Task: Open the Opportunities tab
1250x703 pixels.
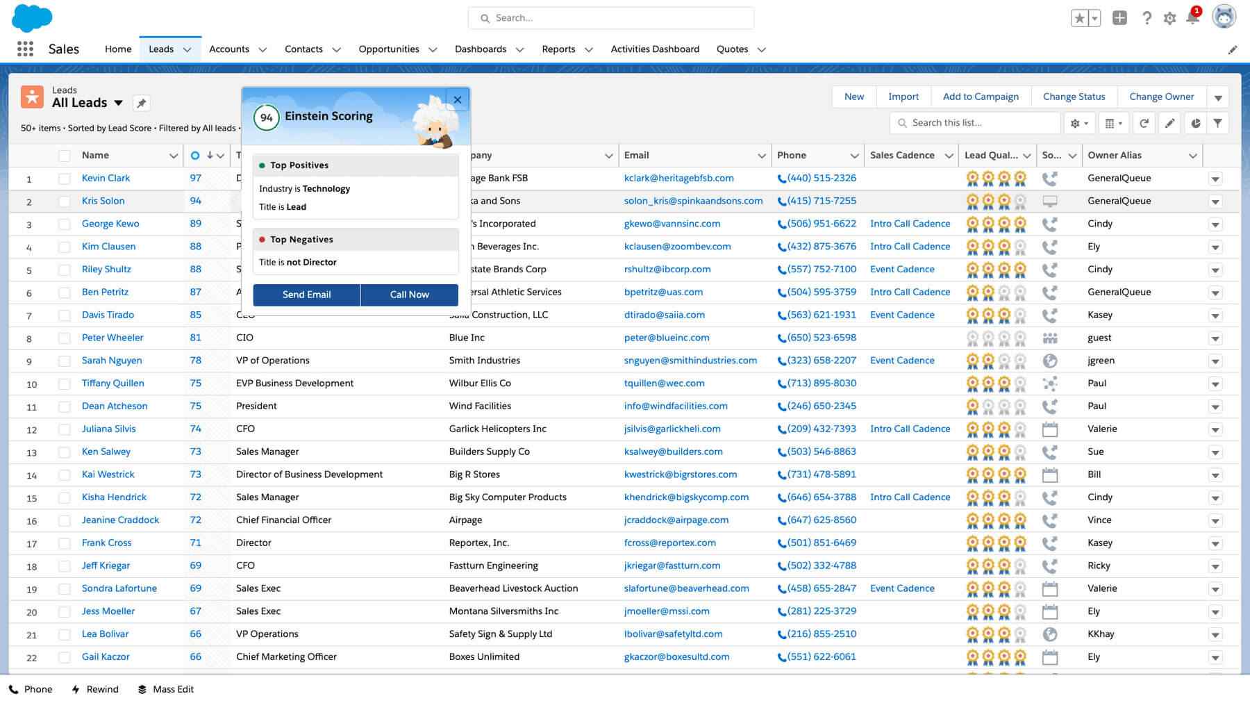Action: tap(389, 49)
